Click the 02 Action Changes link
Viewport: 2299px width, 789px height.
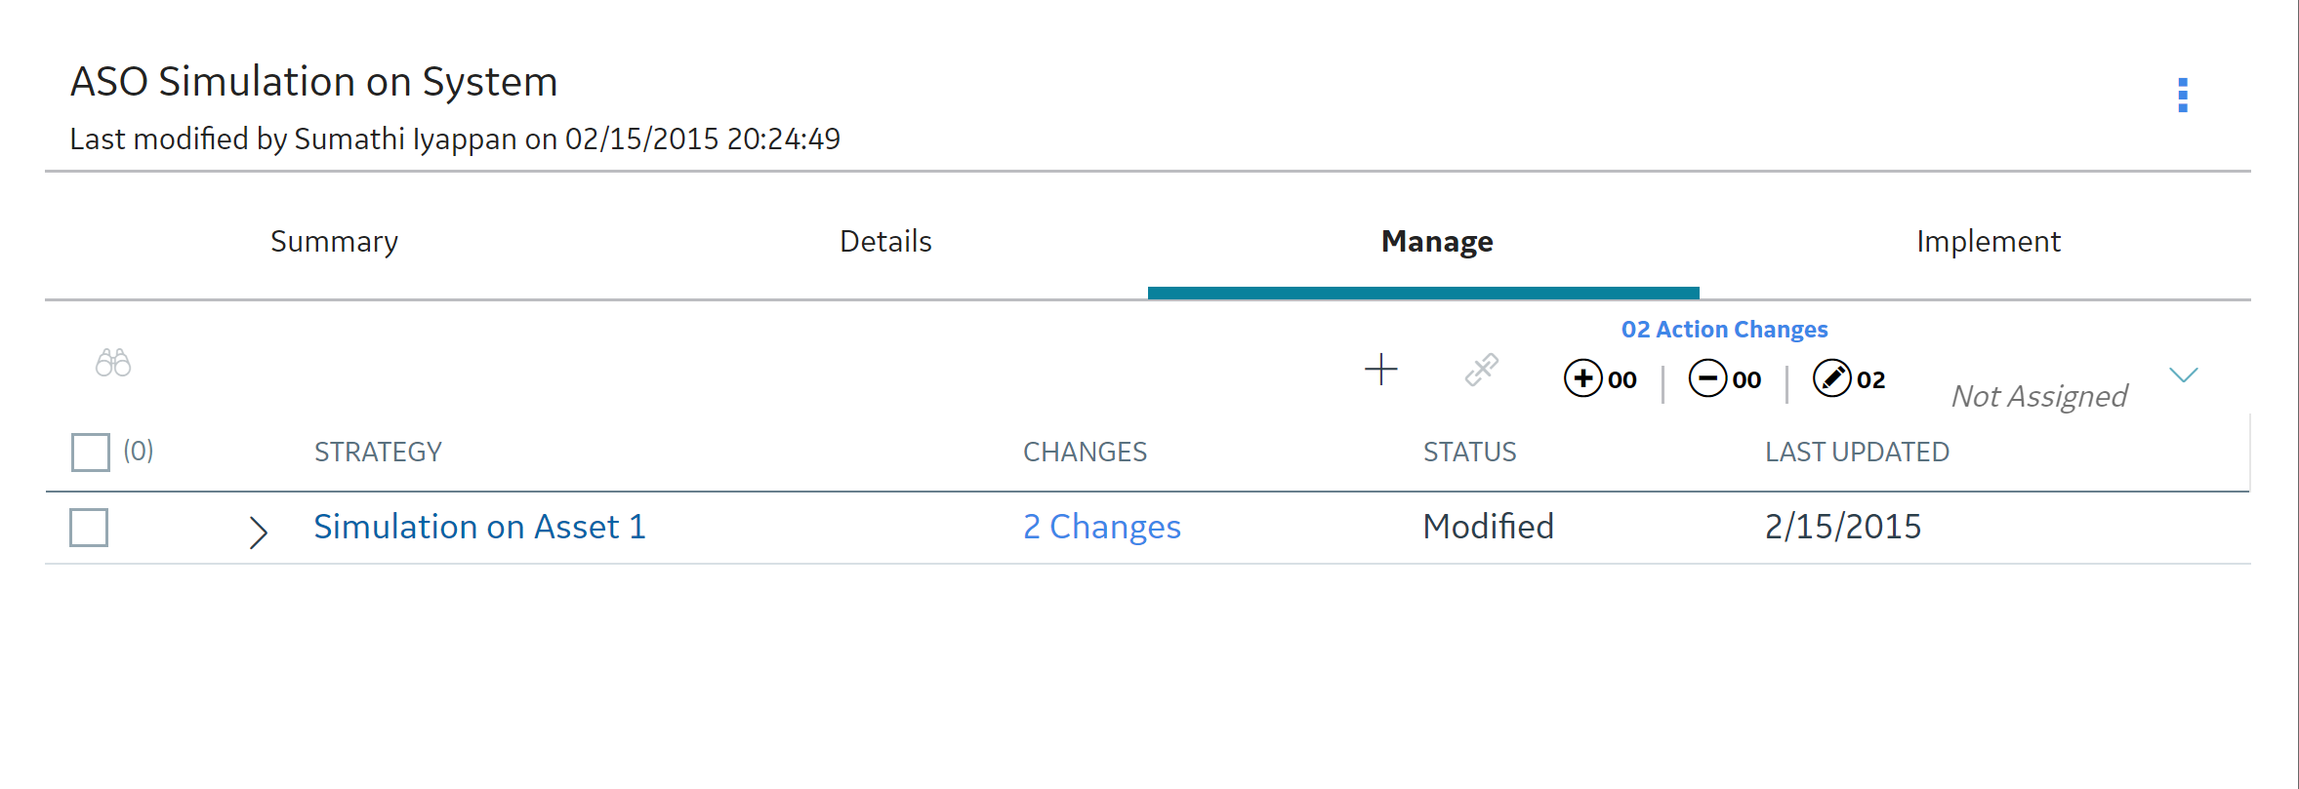click(x=1724, y=330)
